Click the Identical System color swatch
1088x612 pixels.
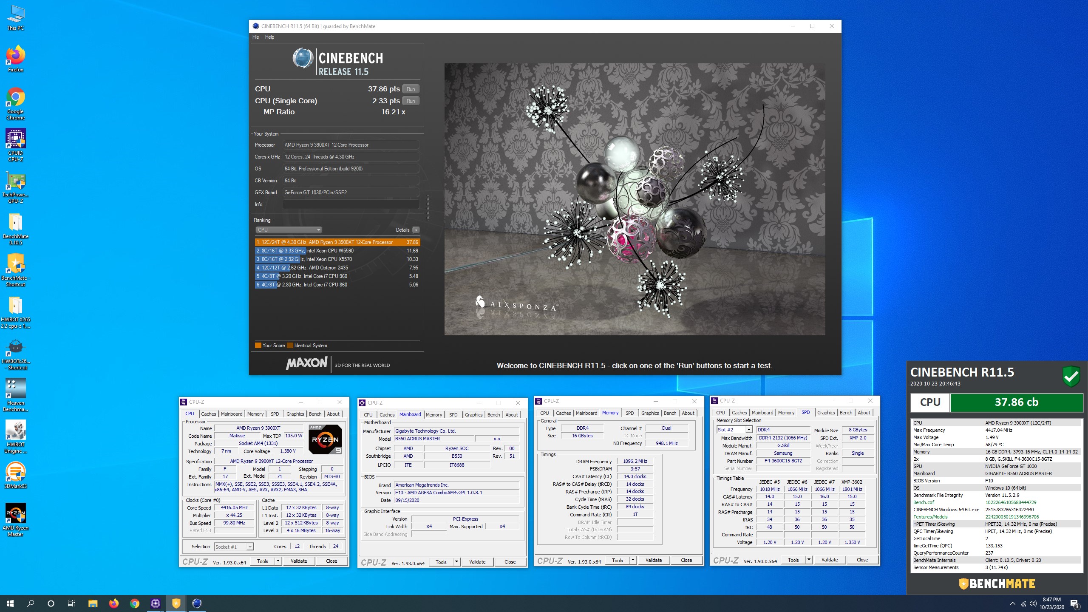pyautogui.click(x=290, y=346)
